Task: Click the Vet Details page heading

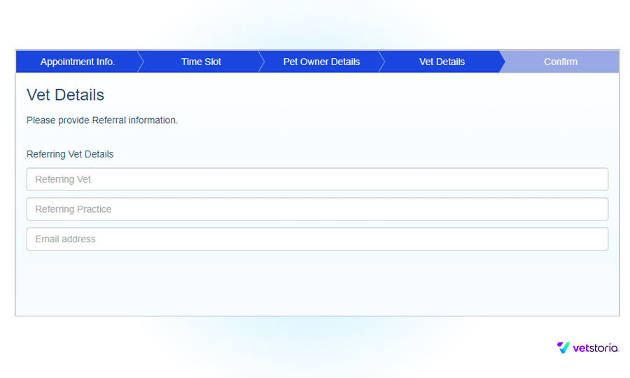Action: (x=65, y=95)
